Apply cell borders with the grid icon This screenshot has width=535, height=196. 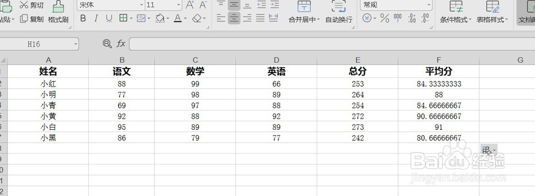tap(123, 18)
